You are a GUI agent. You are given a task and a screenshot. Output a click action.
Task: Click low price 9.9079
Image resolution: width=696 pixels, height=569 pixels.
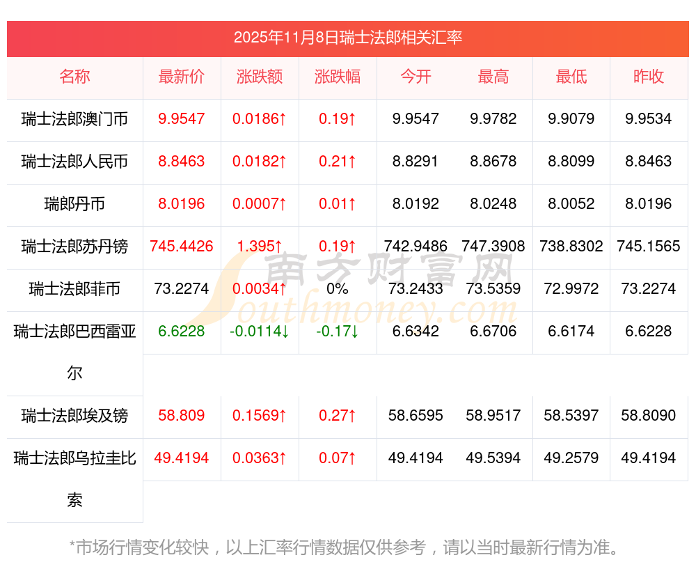(x=571, y=118)
